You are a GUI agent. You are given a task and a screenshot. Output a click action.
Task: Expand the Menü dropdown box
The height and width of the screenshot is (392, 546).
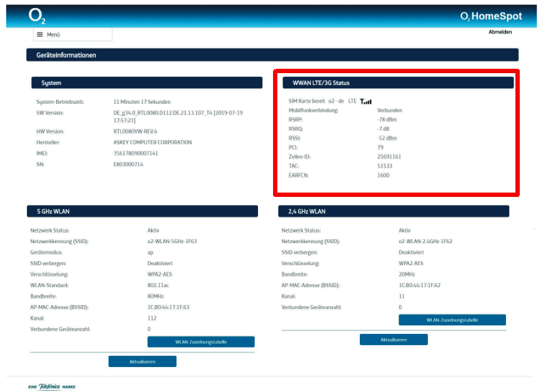click(x=72, y=34)
